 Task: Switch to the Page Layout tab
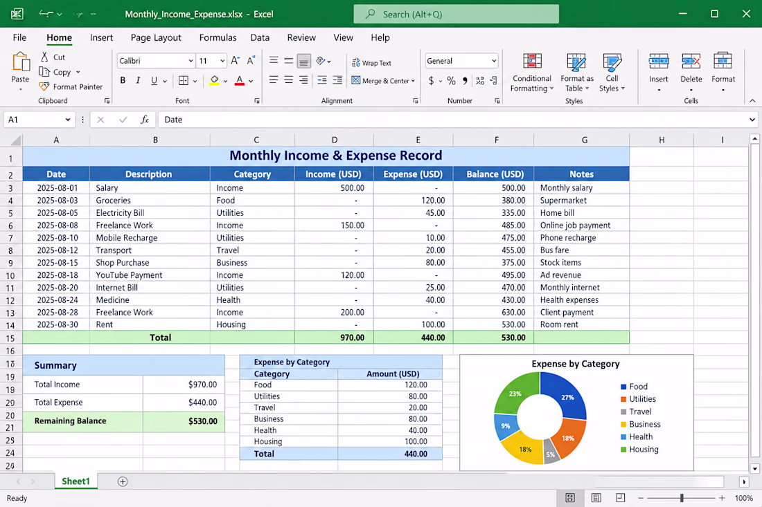click(155, 37)
